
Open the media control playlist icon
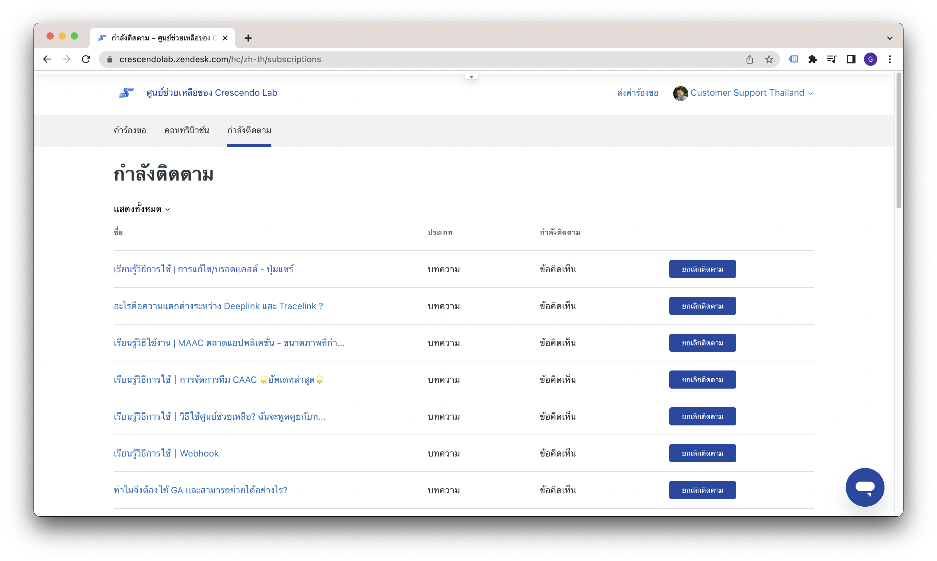(832, 59)
